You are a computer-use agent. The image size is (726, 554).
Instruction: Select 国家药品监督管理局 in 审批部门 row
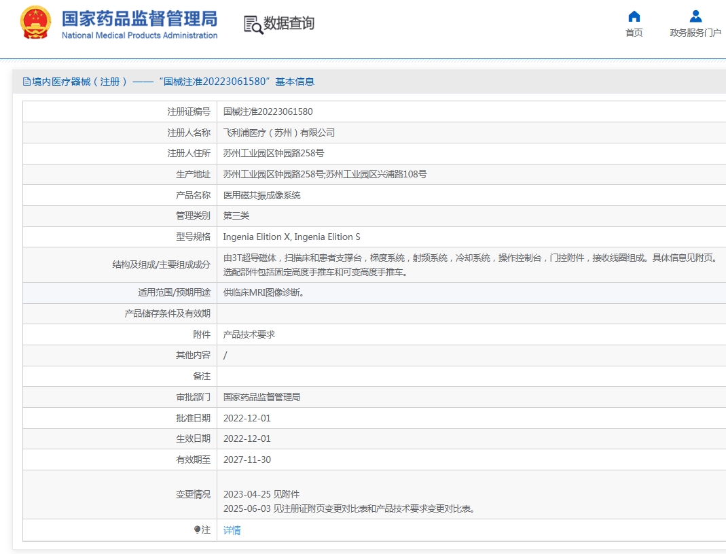[x=261, y=397]
